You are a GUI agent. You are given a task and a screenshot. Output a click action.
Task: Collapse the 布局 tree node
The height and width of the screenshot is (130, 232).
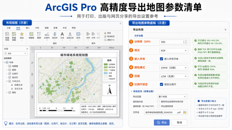5,62
